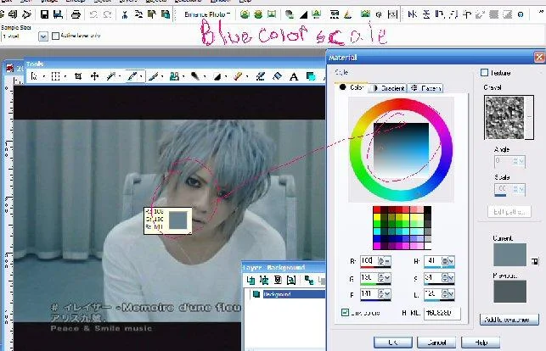Click the HTML color code field
546x351 pixels.
coord(442,313)
